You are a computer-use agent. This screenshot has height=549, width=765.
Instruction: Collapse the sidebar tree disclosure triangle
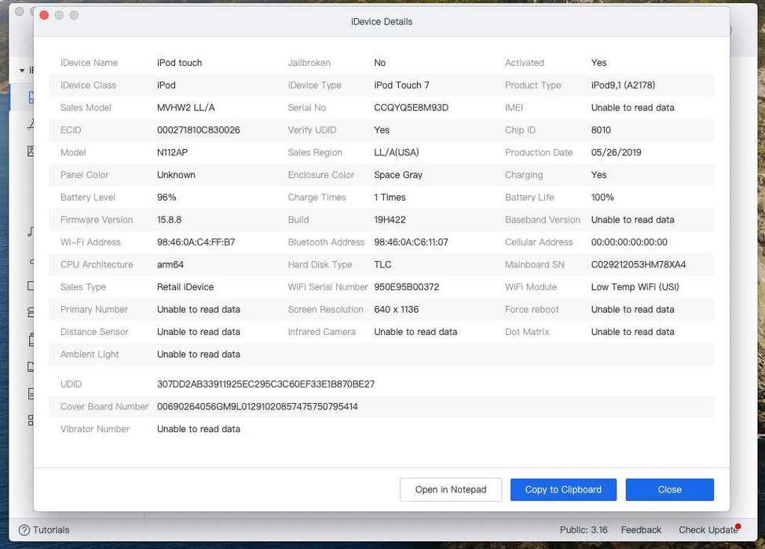[22, 71]
